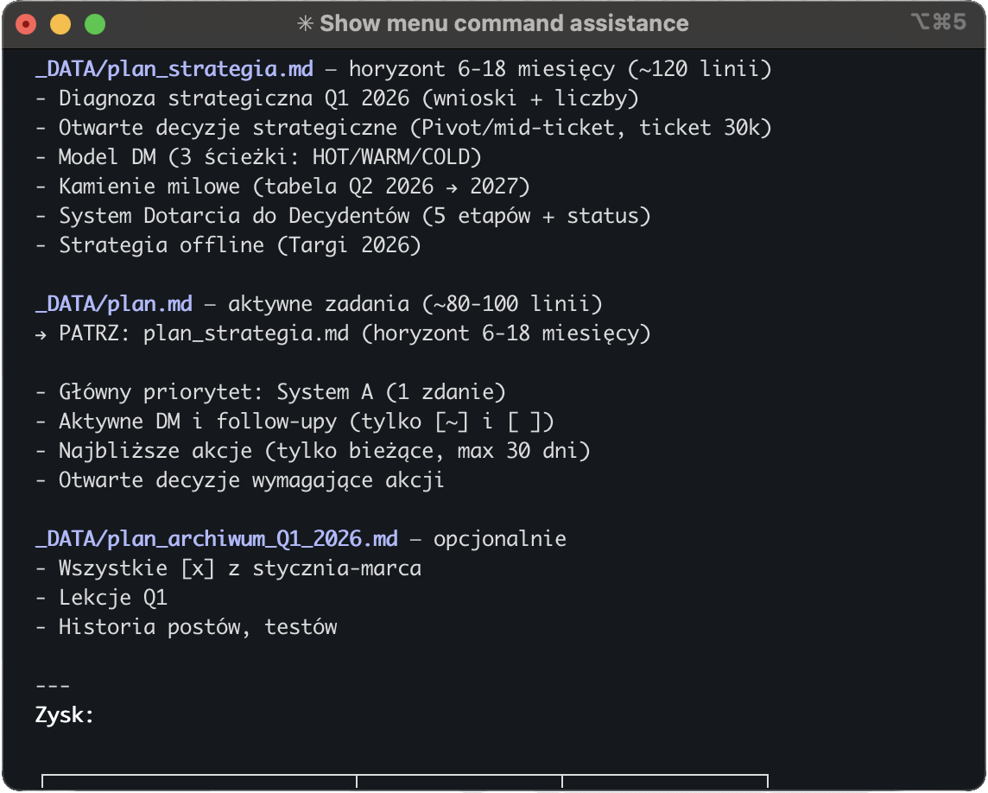Screen dimensions: 988x793
Task: Click 'PATRZ: plan_strategia.md' line
Action: coord(343,333)
